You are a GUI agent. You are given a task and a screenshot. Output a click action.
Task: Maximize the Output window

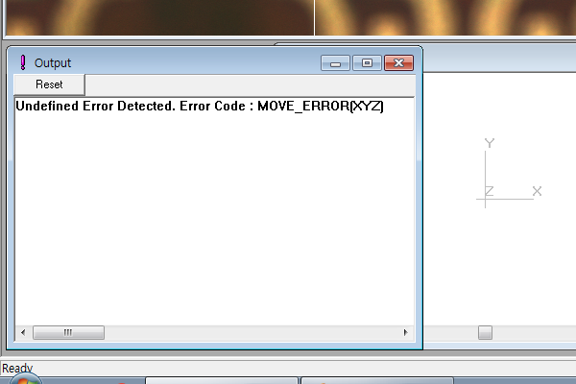pos(366,63)
